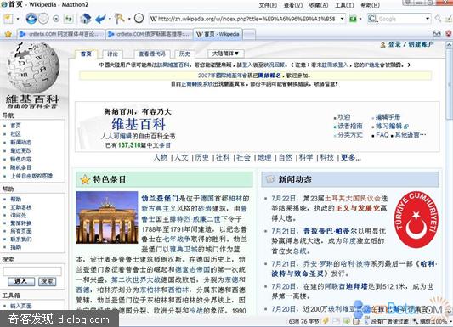Screen dimensions: 453x327
Task: Open the hammer tools icon
Action: tap(119, 19)
